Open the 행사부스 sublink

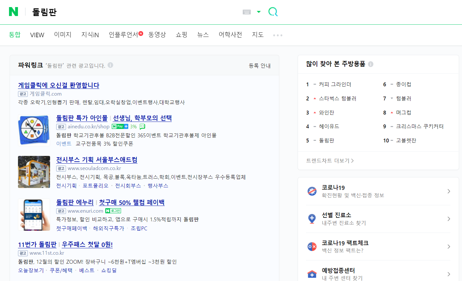(x=158, y=186)
